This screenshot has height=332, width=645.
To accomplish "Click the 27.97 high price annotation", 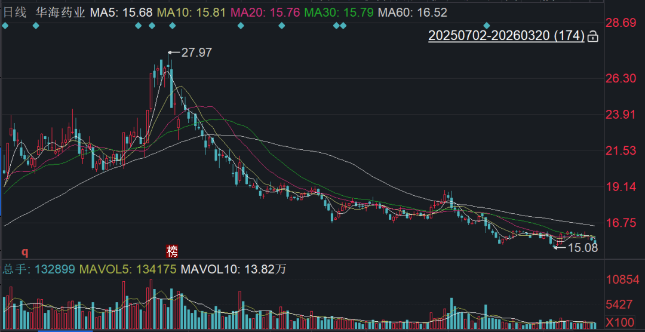I will (x=196, y=53).
